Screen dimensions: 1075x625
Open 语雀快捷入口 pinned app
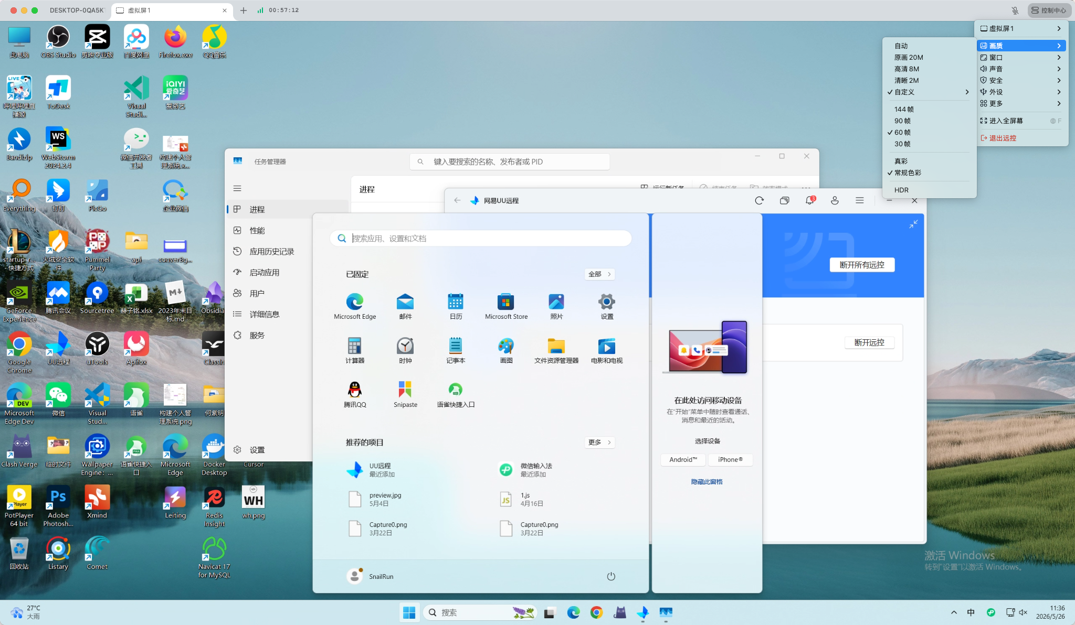coord(456,394)
